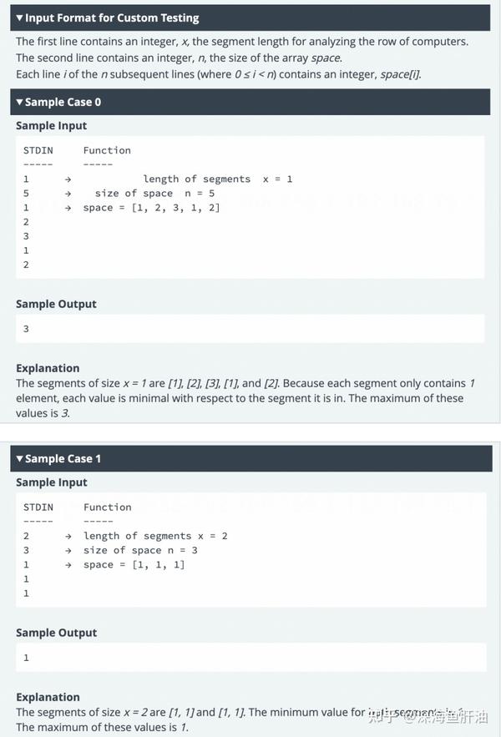This screenshot has width=501, height=737.
Task: Click arrow beside size of space n = 3
Action: click(x=68, y=550)
